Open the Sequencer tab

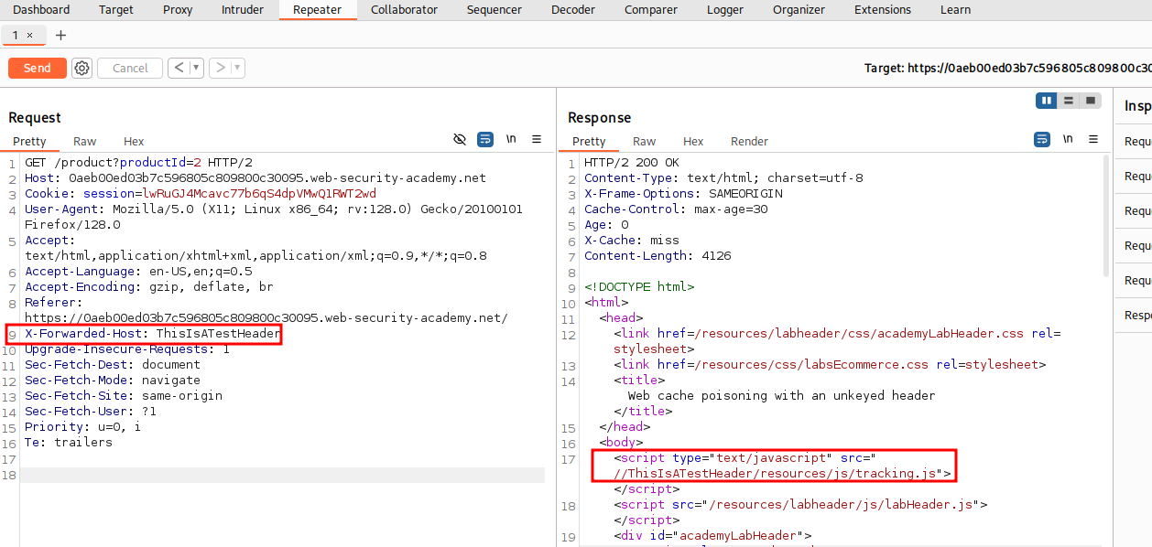(x=494, y=10)
